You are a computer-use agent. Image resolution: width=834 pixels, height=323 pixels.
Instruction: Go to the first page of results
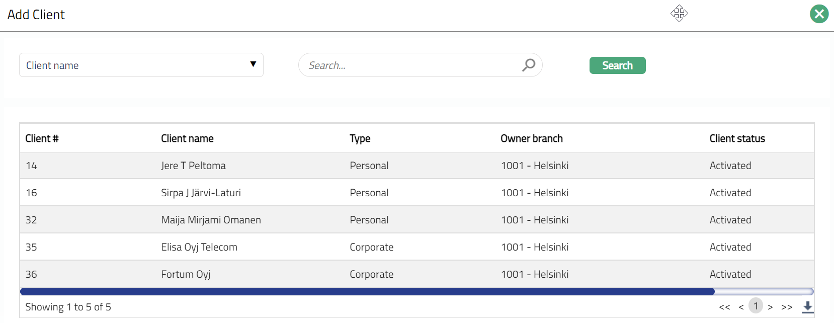click(x=724, y=307)
